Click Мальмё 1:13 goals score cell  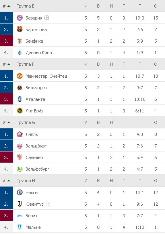140,227
